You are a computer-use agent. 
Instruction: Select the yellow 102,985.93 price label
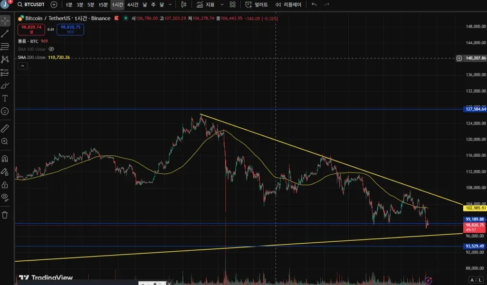click(x=475, y=208)
